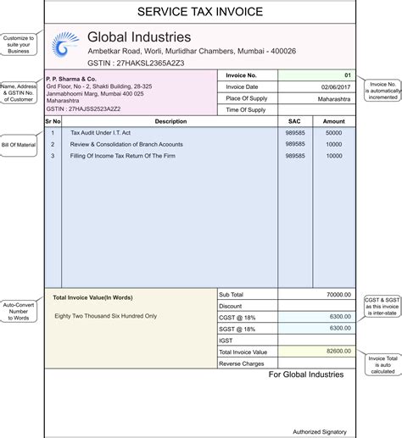Select the Place Of Supply value Maharashtra
This screenshot has height=438, width=402.
click(x=316, y=98)
